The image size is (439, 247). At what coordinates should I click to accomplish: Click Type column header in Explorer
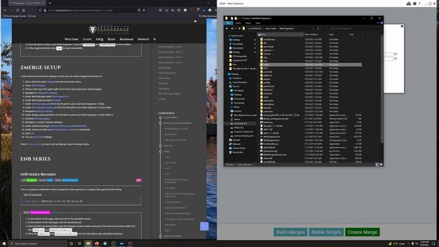pos(338,34)
